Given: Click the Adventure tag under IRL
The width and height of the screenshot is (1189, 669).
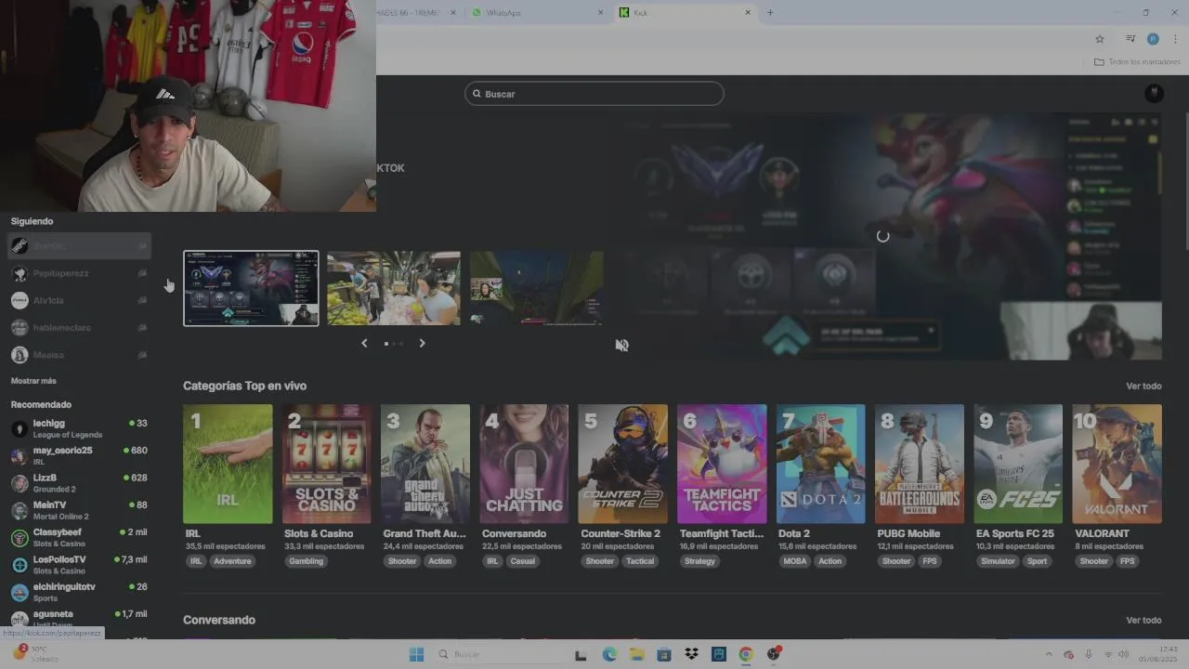Looking at the screenshot, I should coord(232,561).
